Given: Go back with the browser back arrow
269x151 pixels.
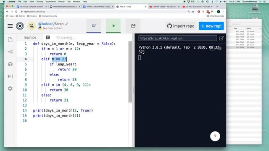Looking at the screenshot, I should click(7, 12).
